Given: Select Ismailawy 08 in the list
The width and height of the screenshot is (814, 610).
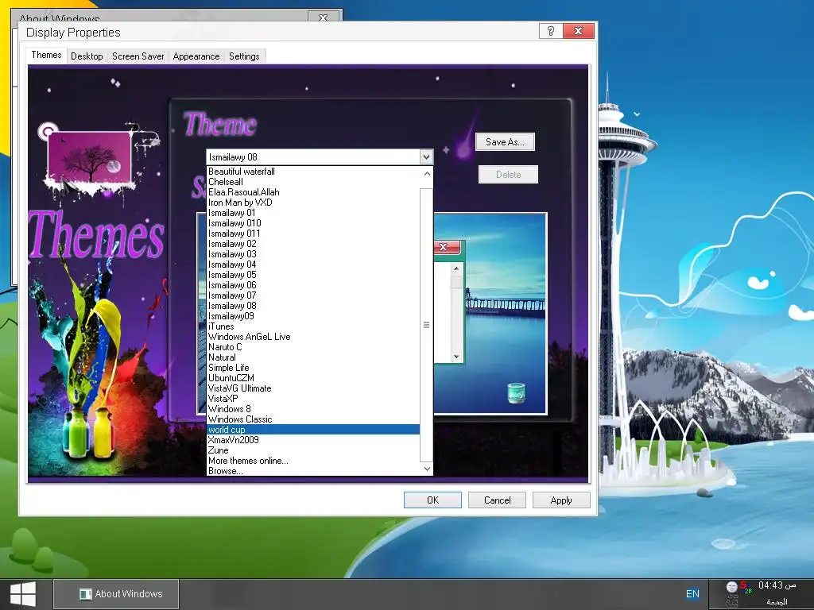Looking at the screenshot, I should coord(313,306).
